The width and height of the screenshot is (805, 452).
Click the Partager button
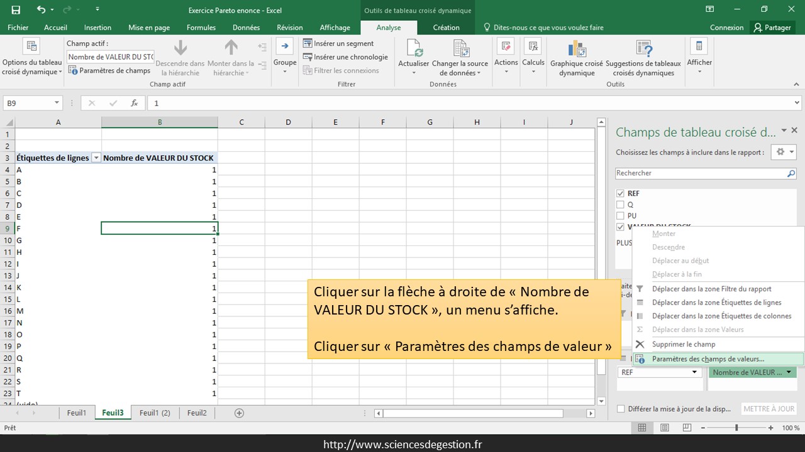tap(773, 28)
